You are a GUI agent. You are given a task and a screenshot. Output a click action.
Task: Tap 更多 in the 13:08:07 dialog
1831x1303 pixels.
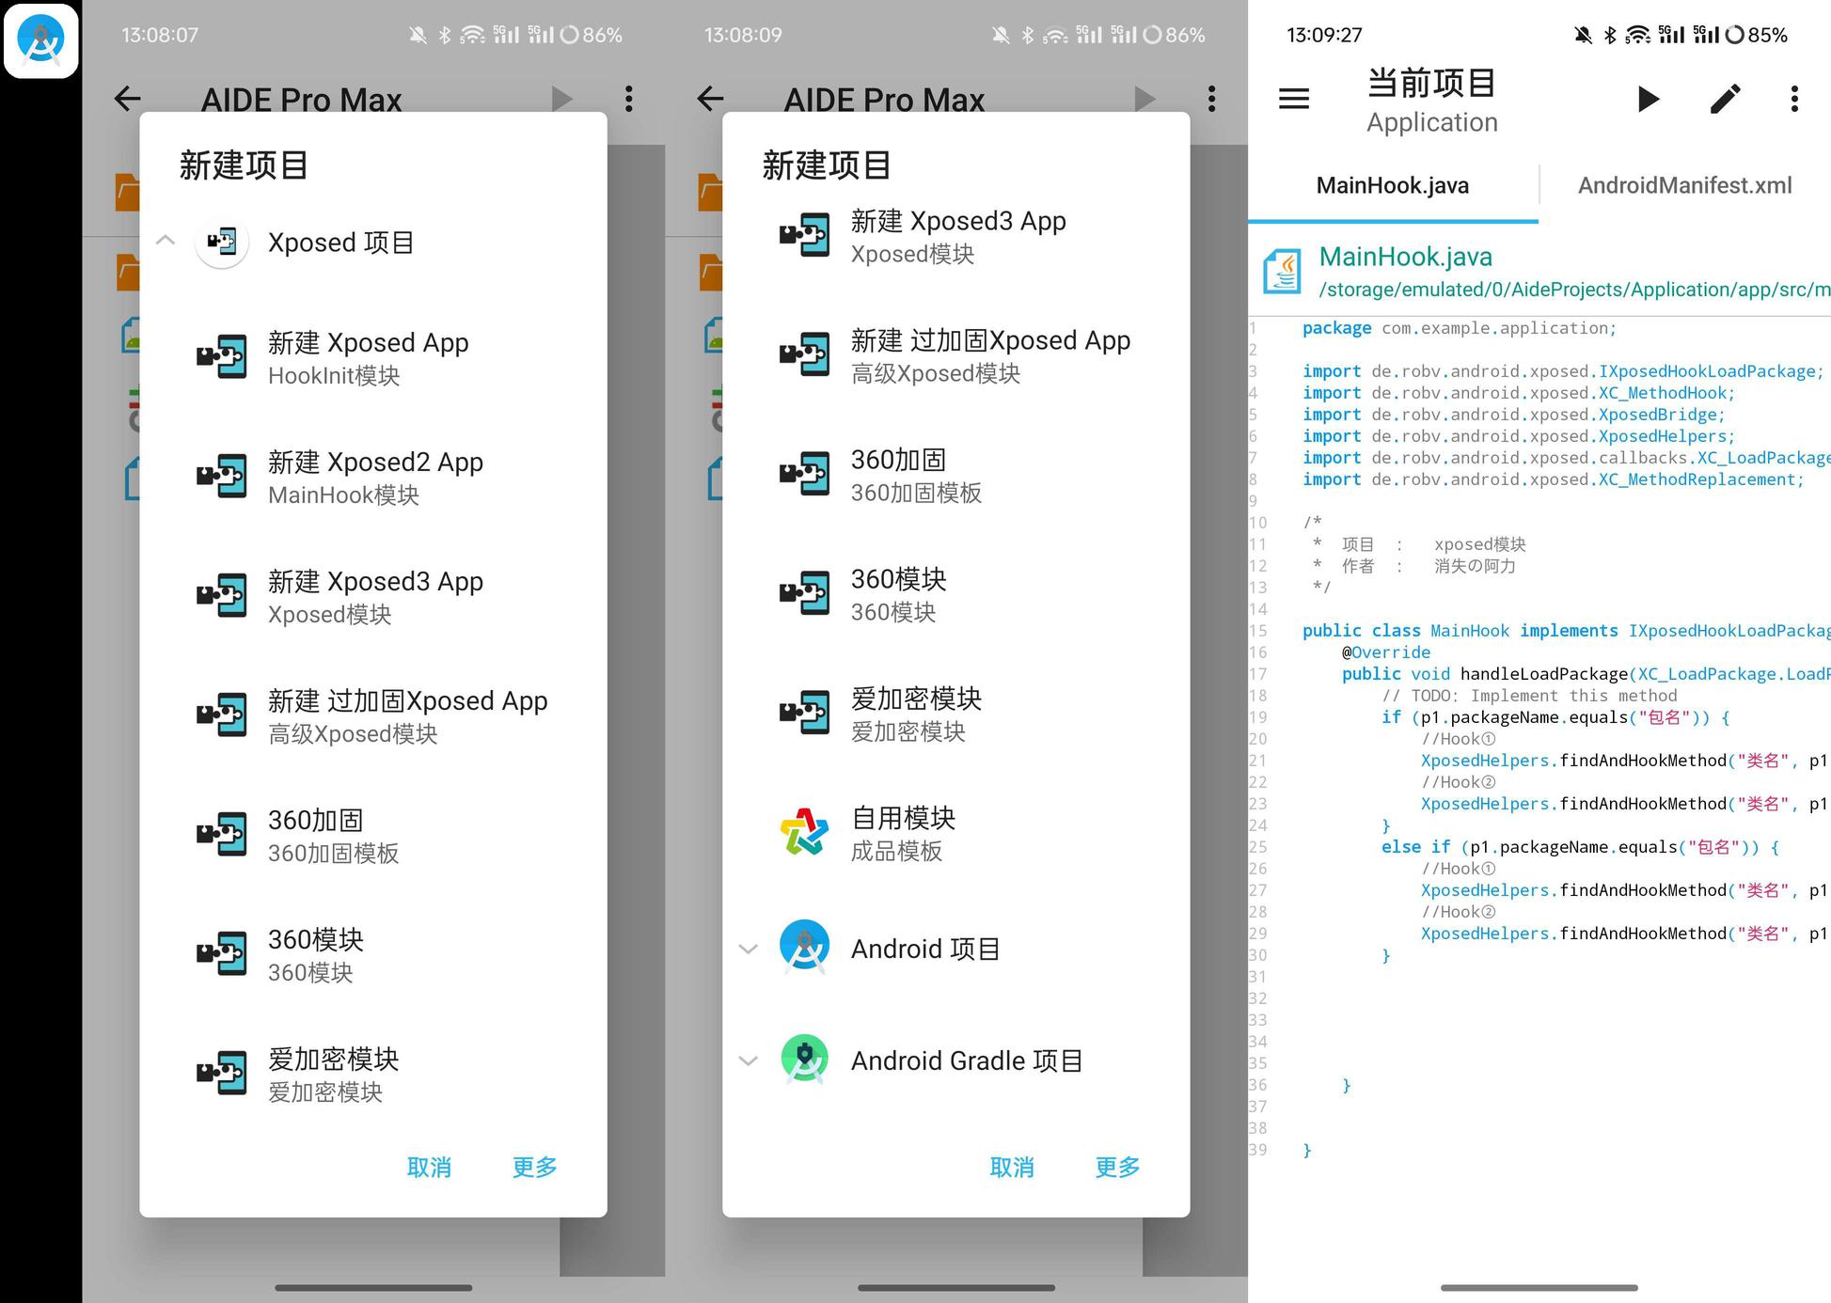click(534, 1167)
